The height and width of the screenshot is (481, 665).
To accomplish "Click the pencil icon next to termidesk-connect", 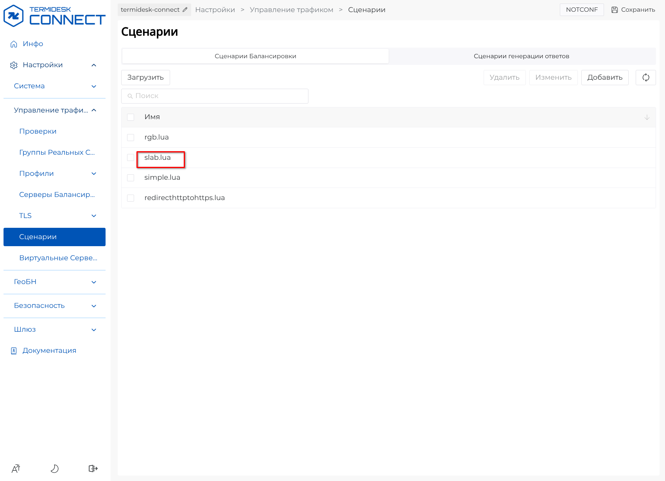I will (185, 10).
